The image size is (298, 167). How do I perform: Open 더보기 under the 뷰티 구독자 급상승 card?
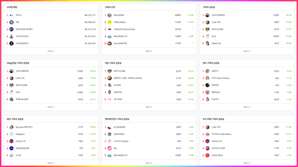pyautogui.click(x=247, y=107)
